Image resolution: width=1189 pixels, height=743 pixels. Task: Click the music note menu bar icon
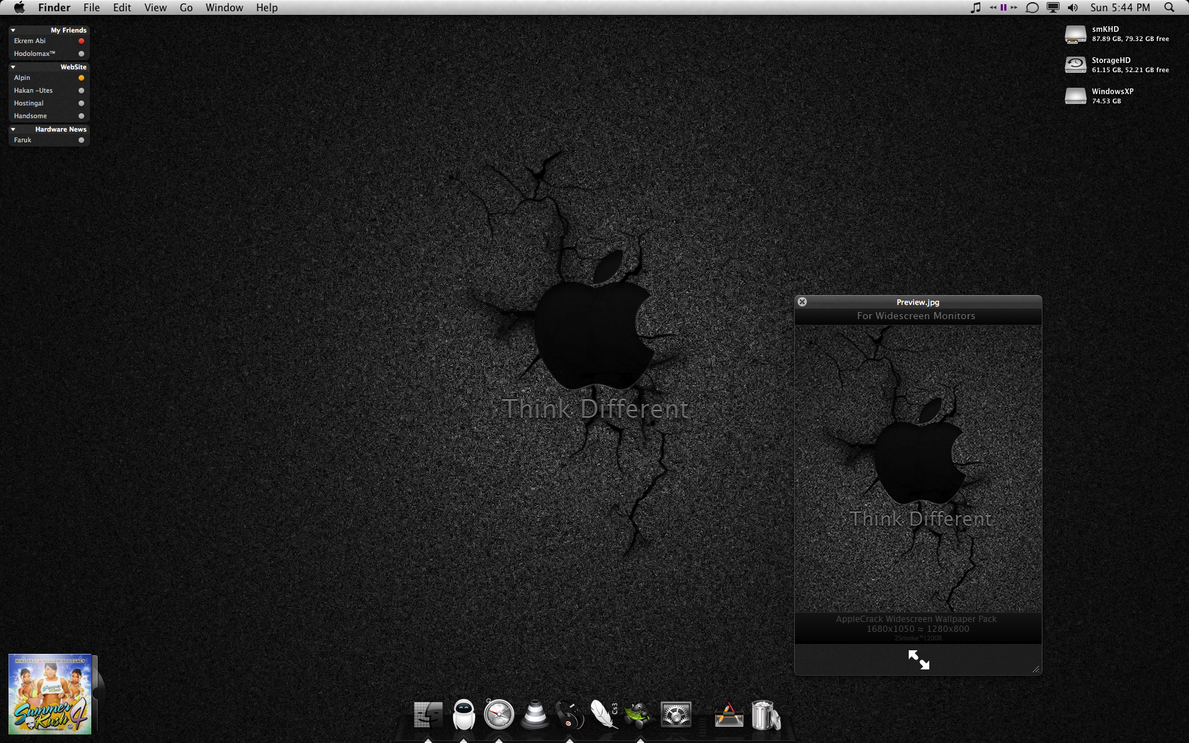tap(975, 7)
